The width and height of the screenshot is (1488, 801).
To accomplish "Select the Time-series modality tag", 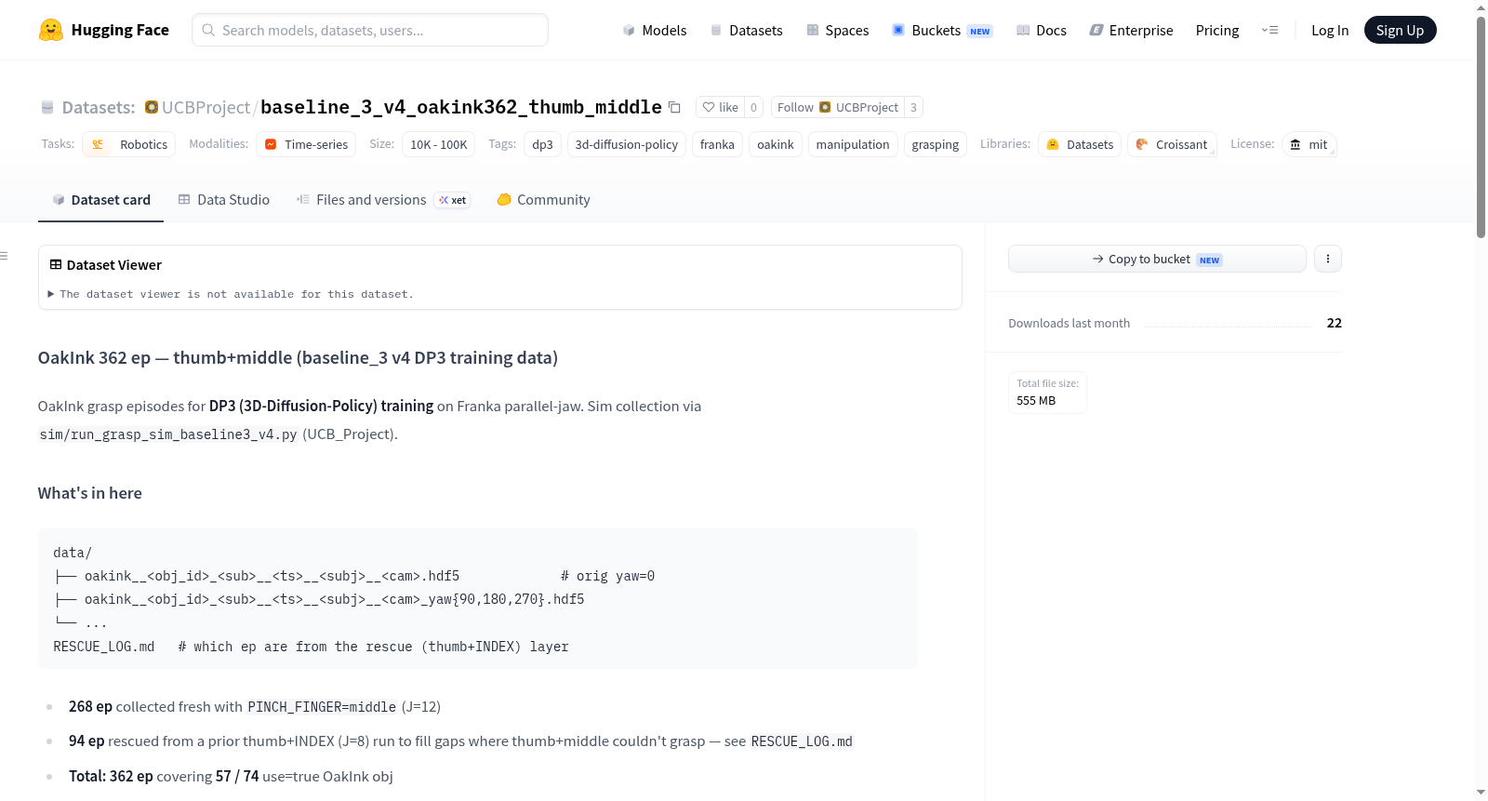I will [306, 144].
